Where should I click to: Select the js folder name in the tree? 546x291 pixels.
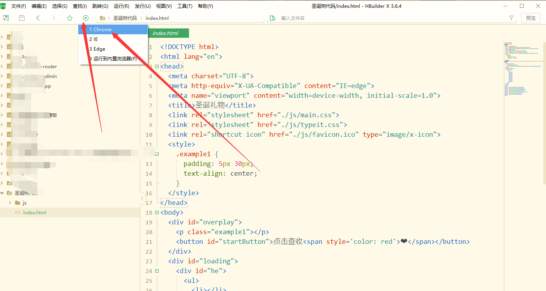click(x=25, y=203)
